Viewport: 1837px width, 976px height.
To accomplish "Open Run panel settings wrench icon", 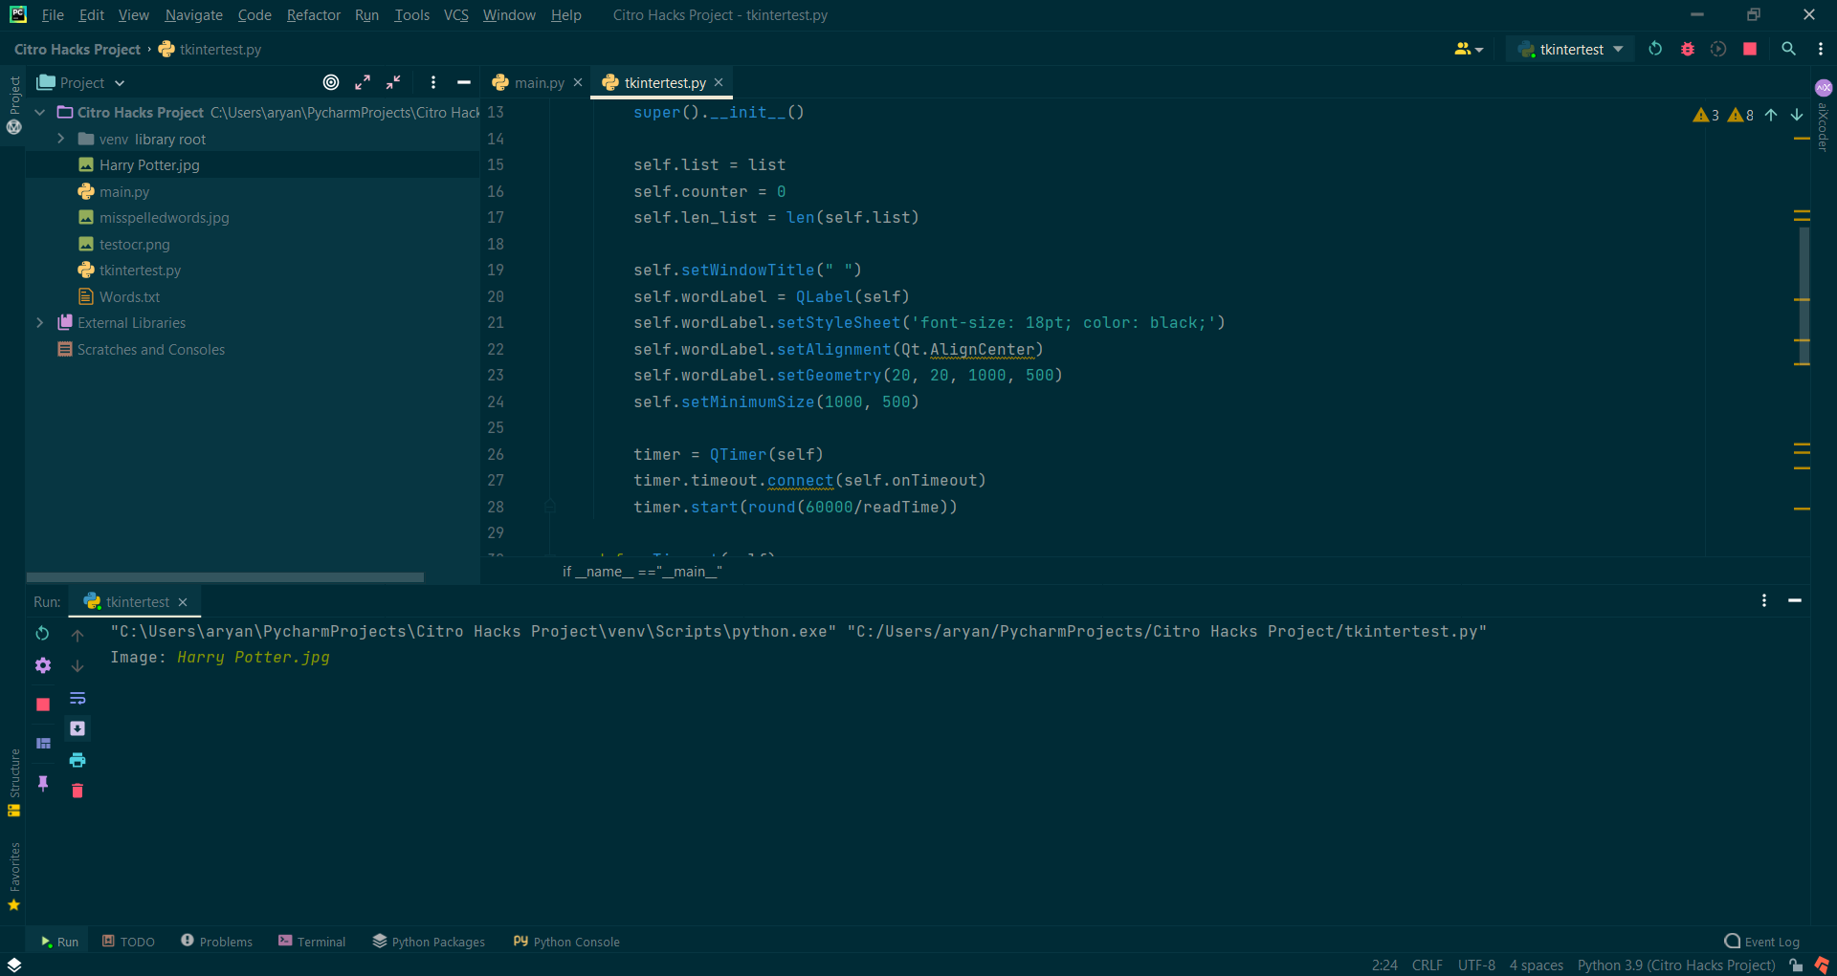I will point(42,665).
